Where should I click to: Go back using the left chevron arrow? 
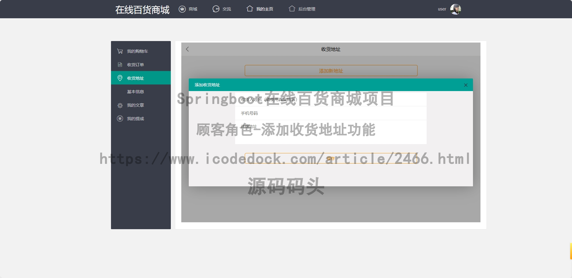[x=187, y=49]
